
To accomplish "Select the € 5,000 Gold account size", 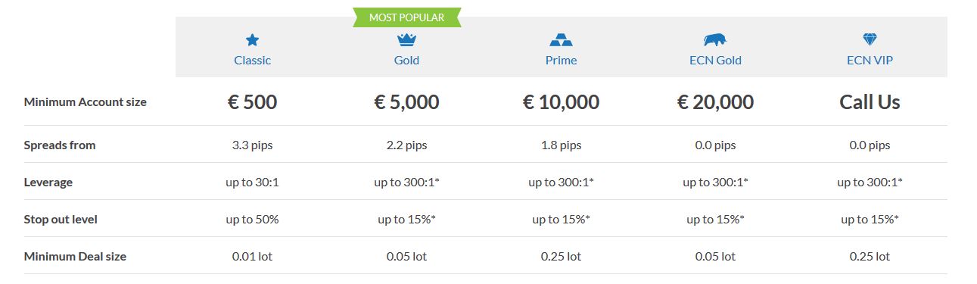I will click(x=406, y=102).
